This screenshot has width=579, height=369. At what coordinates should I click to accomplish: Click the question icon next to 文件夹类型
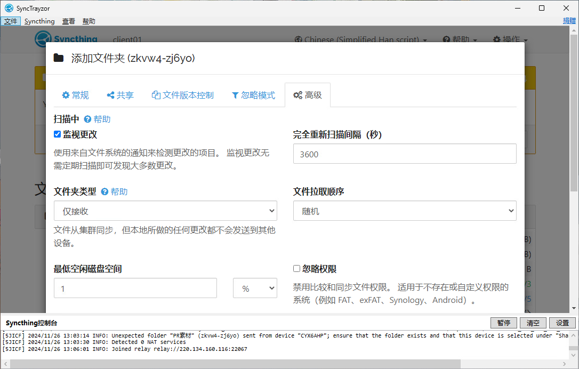tap(104, 192)
